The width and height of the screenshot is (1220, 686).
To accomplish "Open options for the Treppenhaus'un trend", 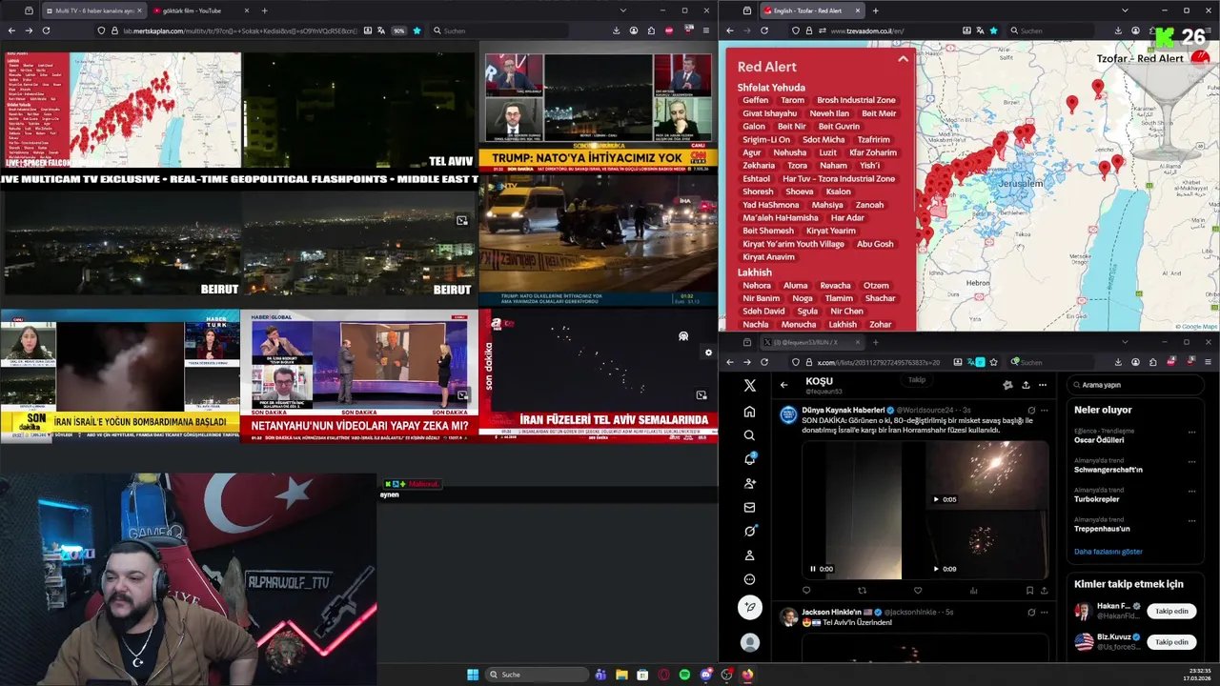I will pyautogui.click(x=1191, y=521).
